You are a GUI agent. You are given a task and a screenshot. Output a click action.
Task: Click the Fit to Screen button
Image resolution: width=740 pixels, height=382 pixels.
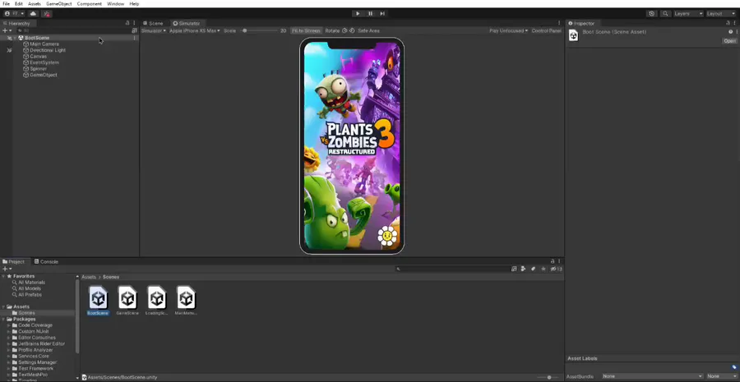coord(306,30)
